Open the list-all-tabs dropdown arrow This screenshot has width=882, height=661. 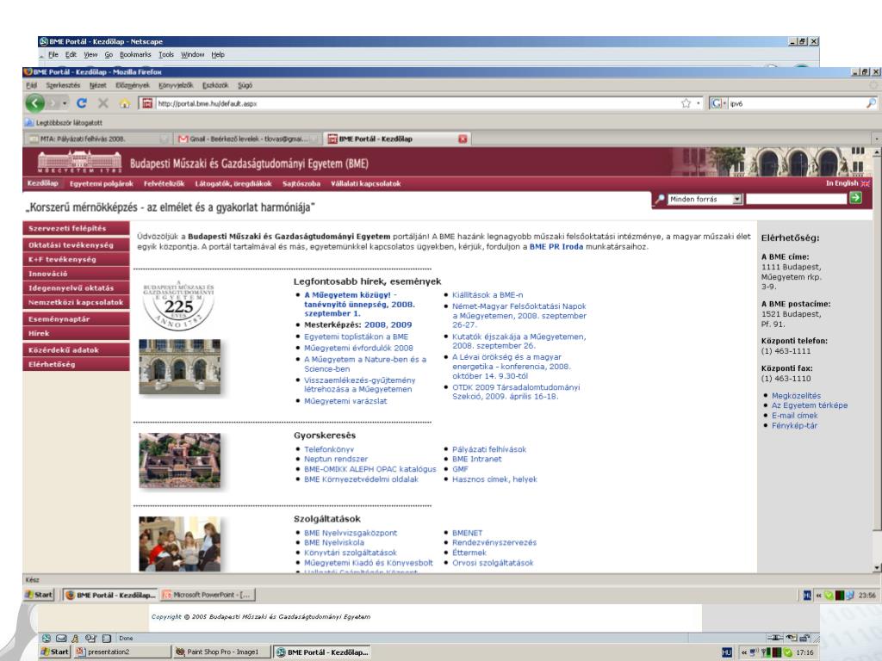(876, 139)
